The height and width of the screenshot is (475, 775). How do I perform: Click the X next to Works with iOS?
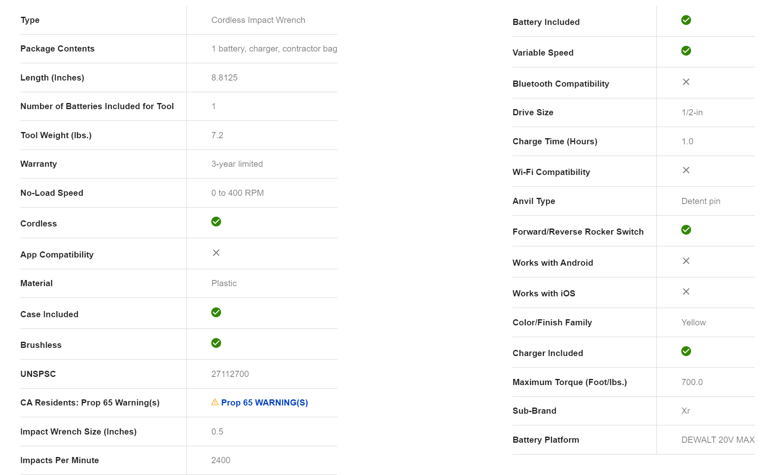pos(686,291)
